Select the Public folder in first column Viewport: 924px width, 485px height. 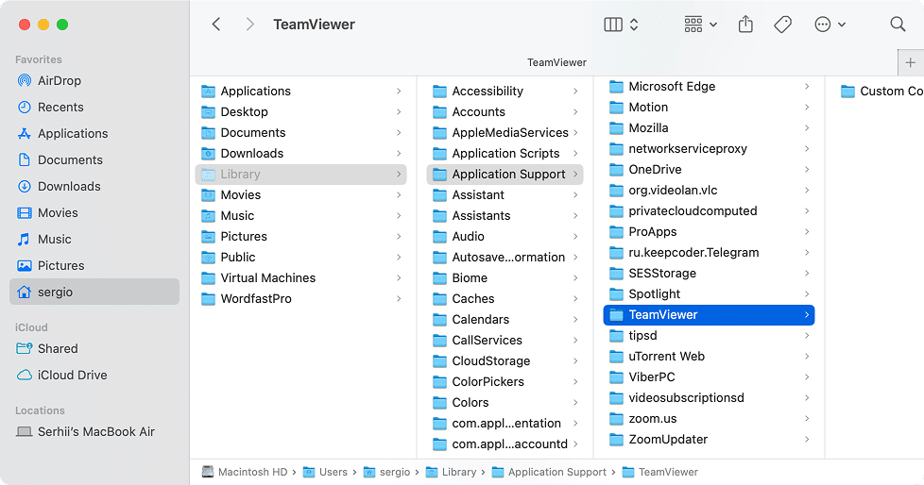coord(301,258)
